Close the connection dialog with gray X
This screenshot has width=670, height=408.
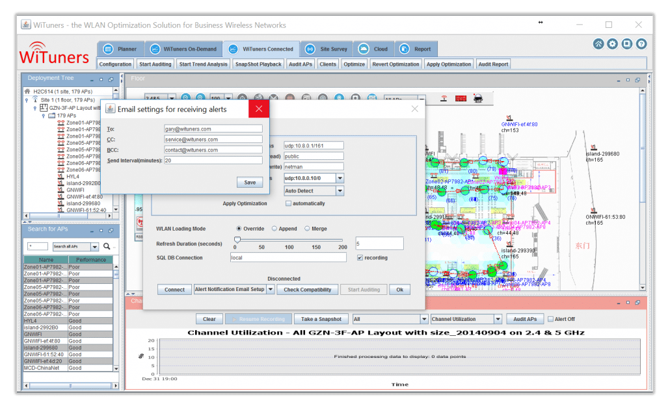coord(414,109)
